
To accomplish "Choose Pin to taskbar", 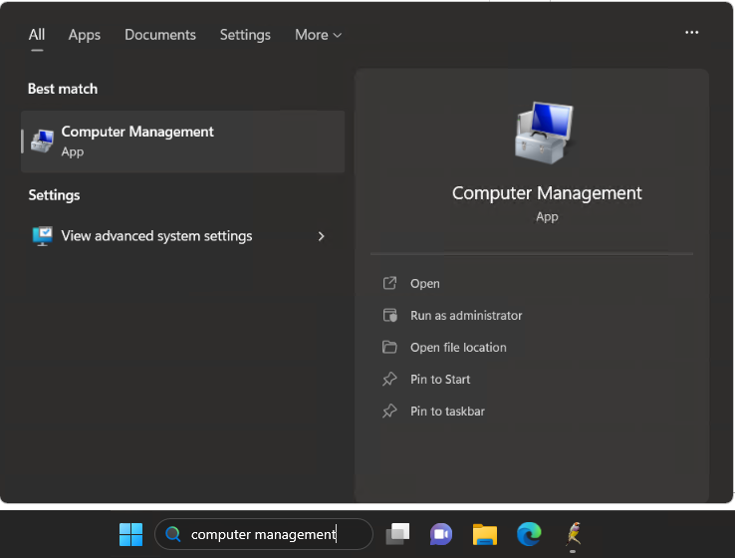I will click(447, 411).
